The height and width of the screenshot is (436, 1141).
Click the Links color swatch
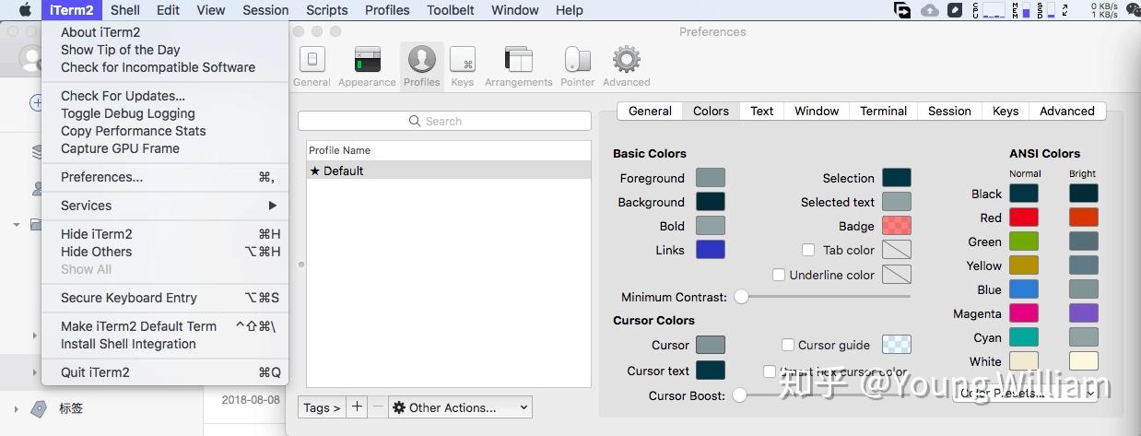click(711, 250)
